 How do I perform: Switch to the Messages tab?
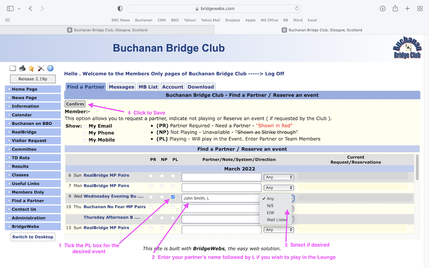pyautogui.click(x=121, y=87)
